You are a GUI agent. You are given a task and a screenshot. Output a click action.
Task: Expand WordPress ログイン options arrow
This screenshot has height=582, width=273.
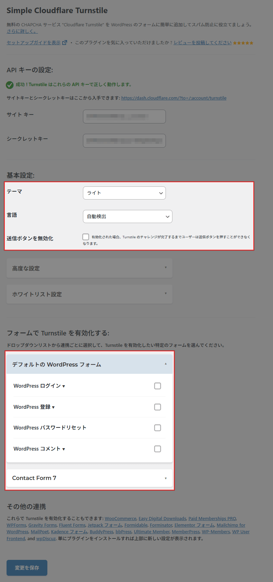coord(64,386)
